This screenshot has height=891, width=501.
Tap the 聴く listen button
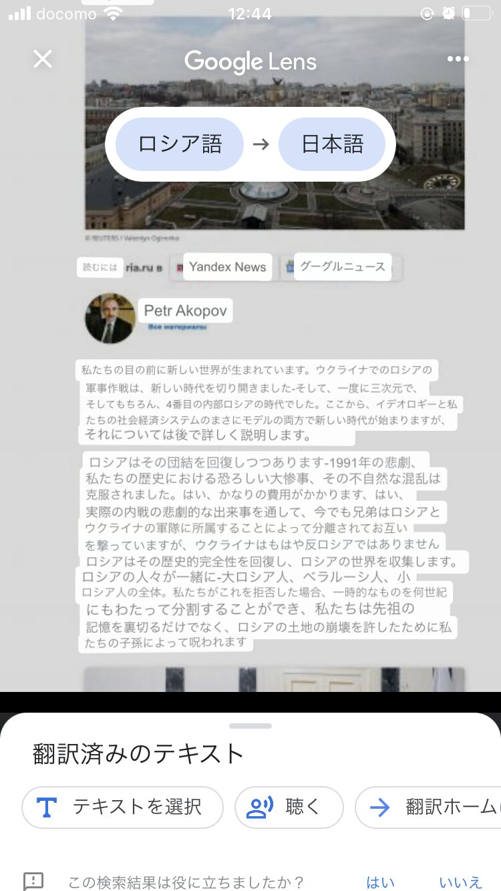[x=289, y=807]
